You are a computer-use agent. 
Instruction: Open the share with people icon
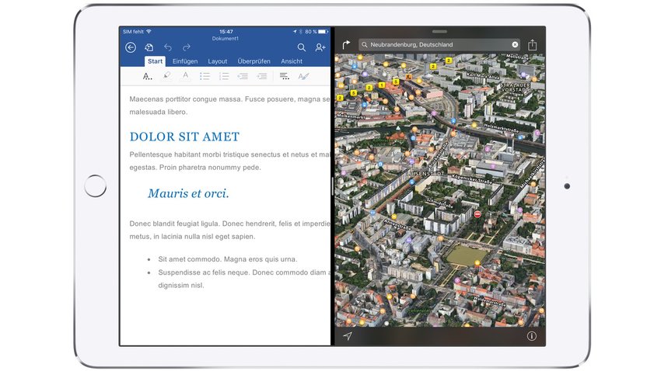(320, 47)
